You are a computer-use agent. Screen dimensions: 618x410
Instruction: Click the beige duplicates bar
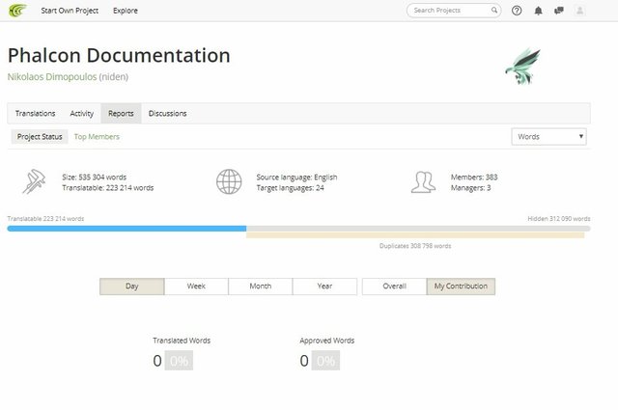[x=415, y=235]
